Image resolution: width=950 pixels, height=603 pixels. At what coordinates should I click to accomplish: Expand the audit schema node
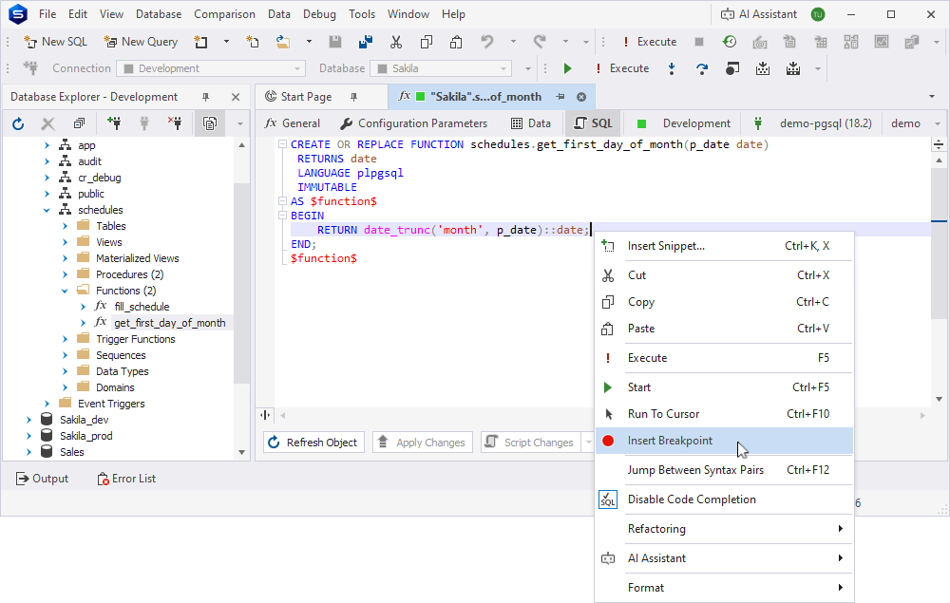point(47,161)
